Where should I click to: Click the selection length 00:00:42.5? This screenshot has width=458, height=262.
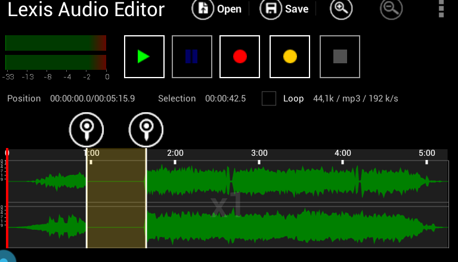click(225, 98)
